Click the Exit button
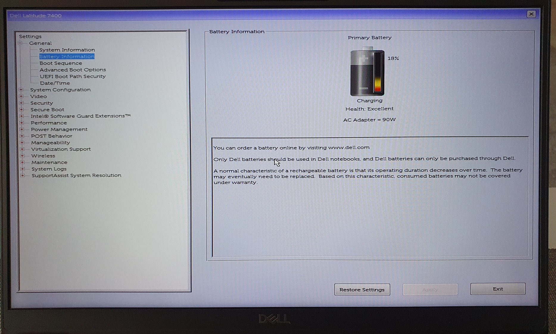The height and width of the screenshot is (334, 556). point(498,289)
